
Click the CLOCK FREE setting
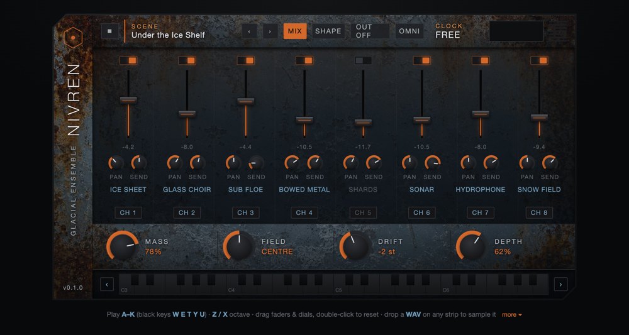click(449, 31)
